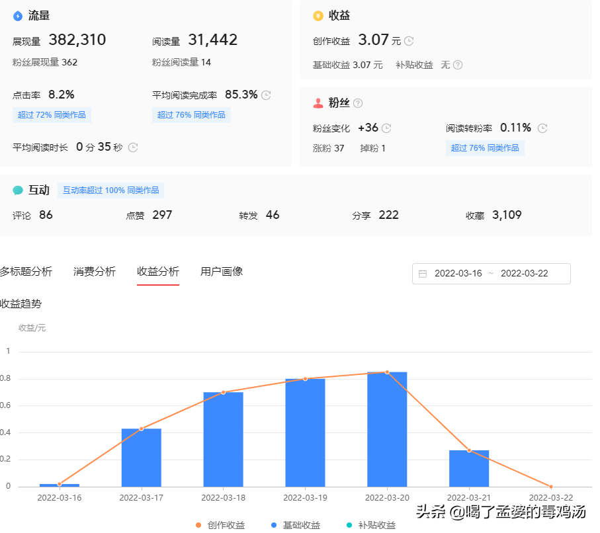Click the 评论 count 86

pyautogui.click(x=46, y=215)
